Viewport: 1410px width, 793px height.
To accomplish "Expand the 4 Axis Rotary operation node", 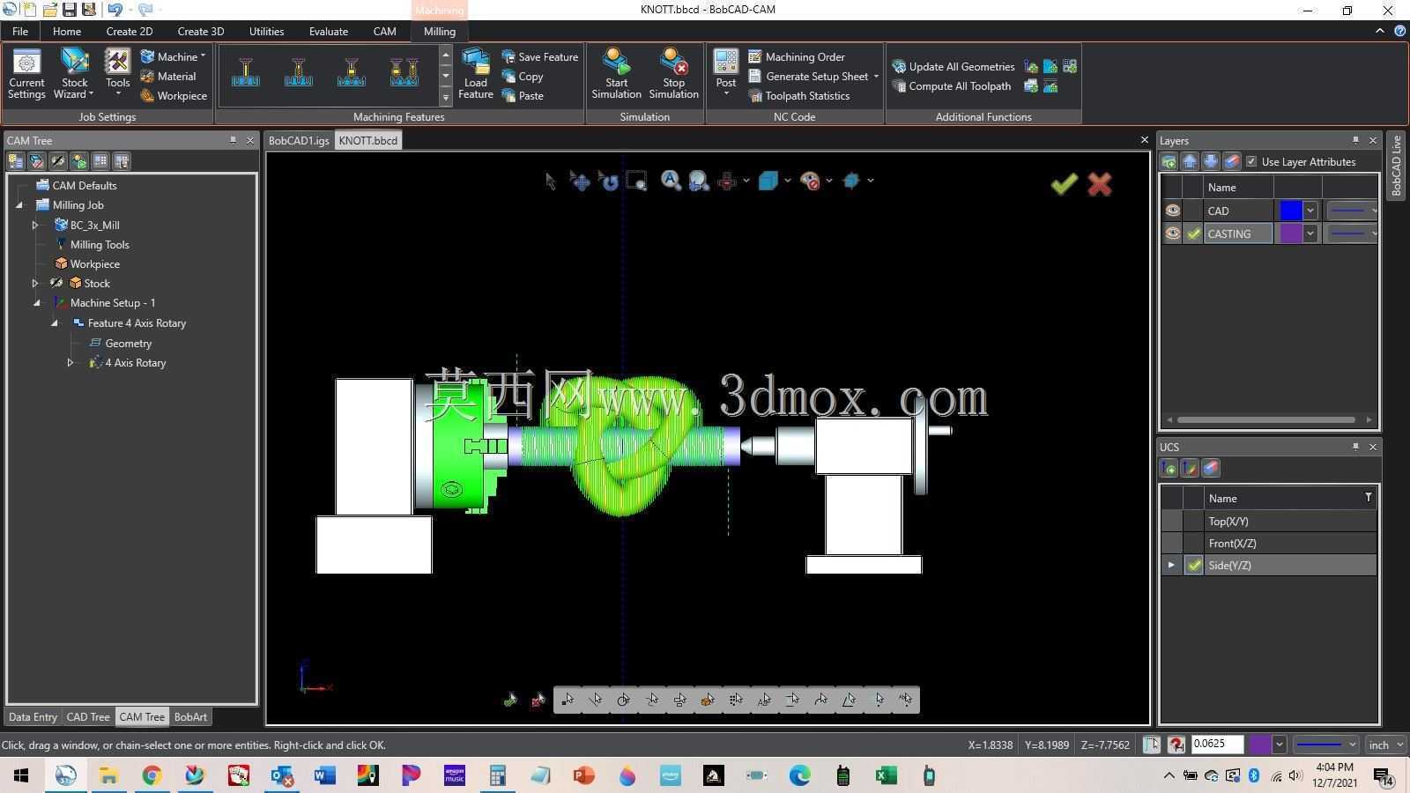I will pyautogui.click(x=70, y=362).
